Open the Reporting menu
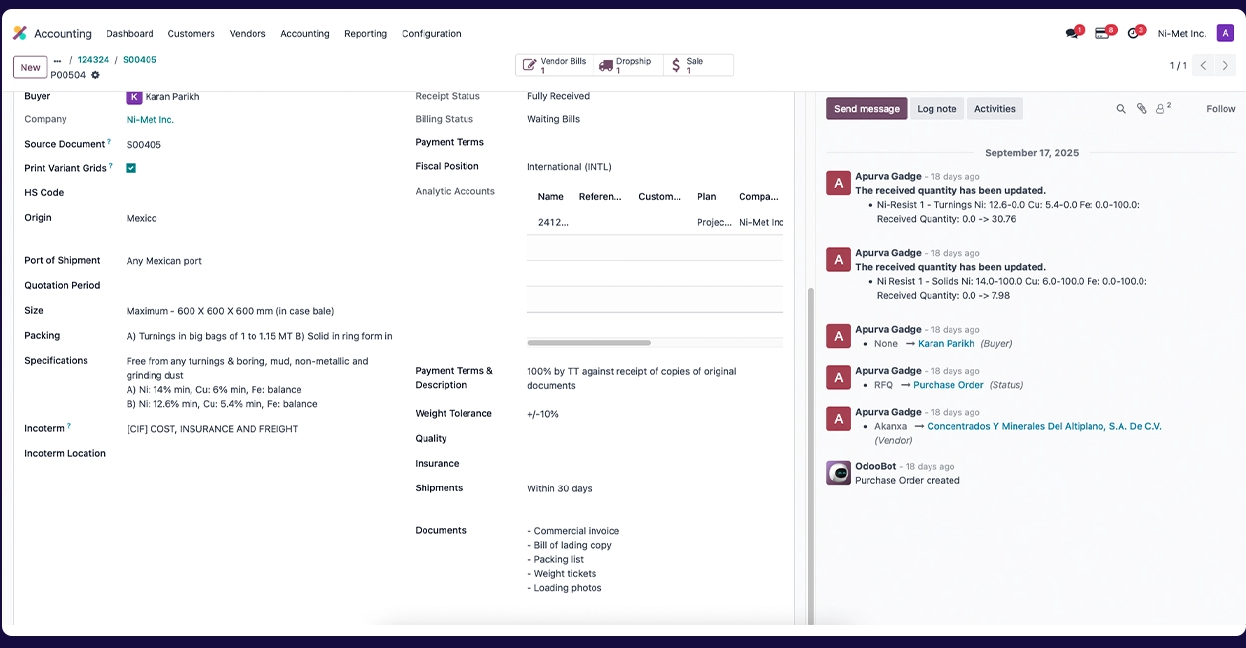The image size is (1246, 648). click(365, 34)
